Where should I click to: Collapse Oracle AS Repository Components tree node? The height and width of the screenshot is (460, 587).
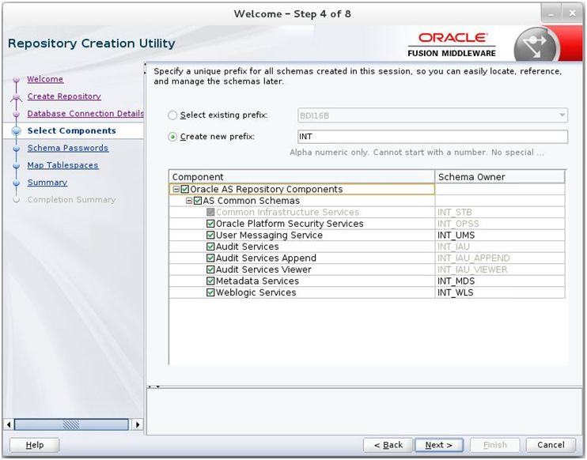[176, 189]
